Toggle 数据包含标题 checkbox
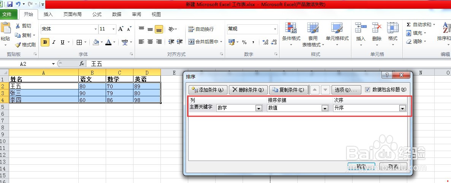The height and width of the screenshot is (183, 451). [x=367, y=89]
